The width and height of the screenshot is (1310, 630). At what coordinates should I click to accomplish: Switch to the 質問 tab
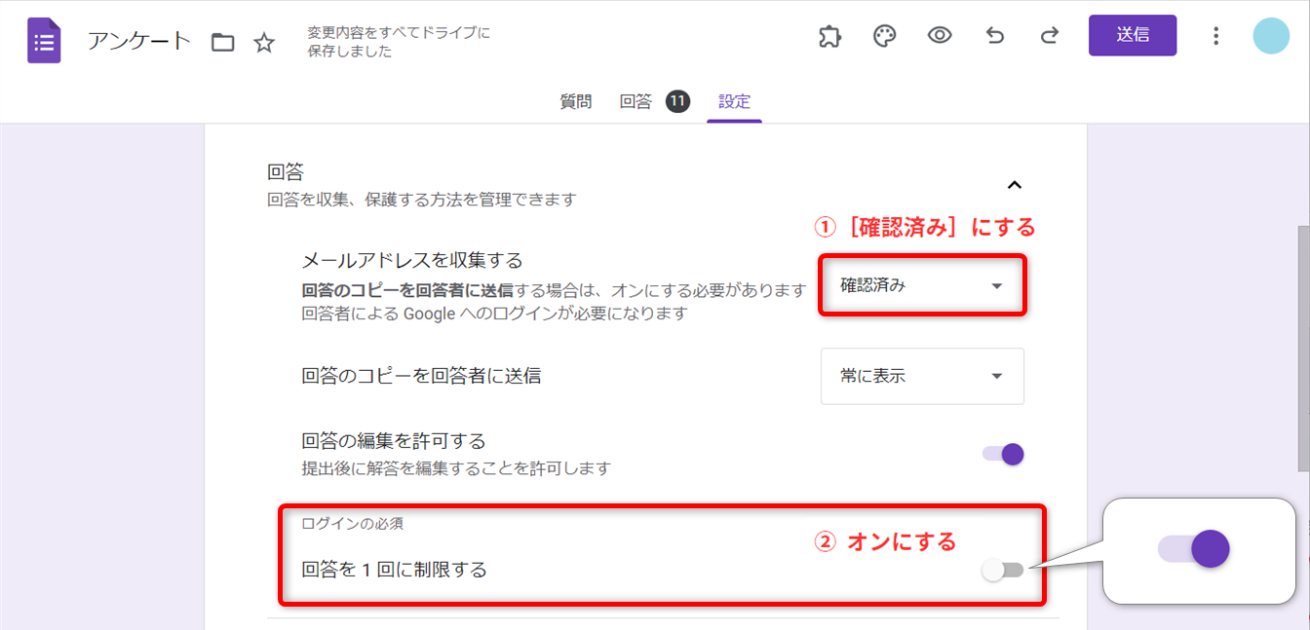[575, 101]
